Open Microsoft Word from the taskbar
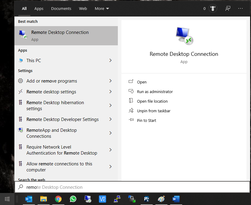 [176, 199]
